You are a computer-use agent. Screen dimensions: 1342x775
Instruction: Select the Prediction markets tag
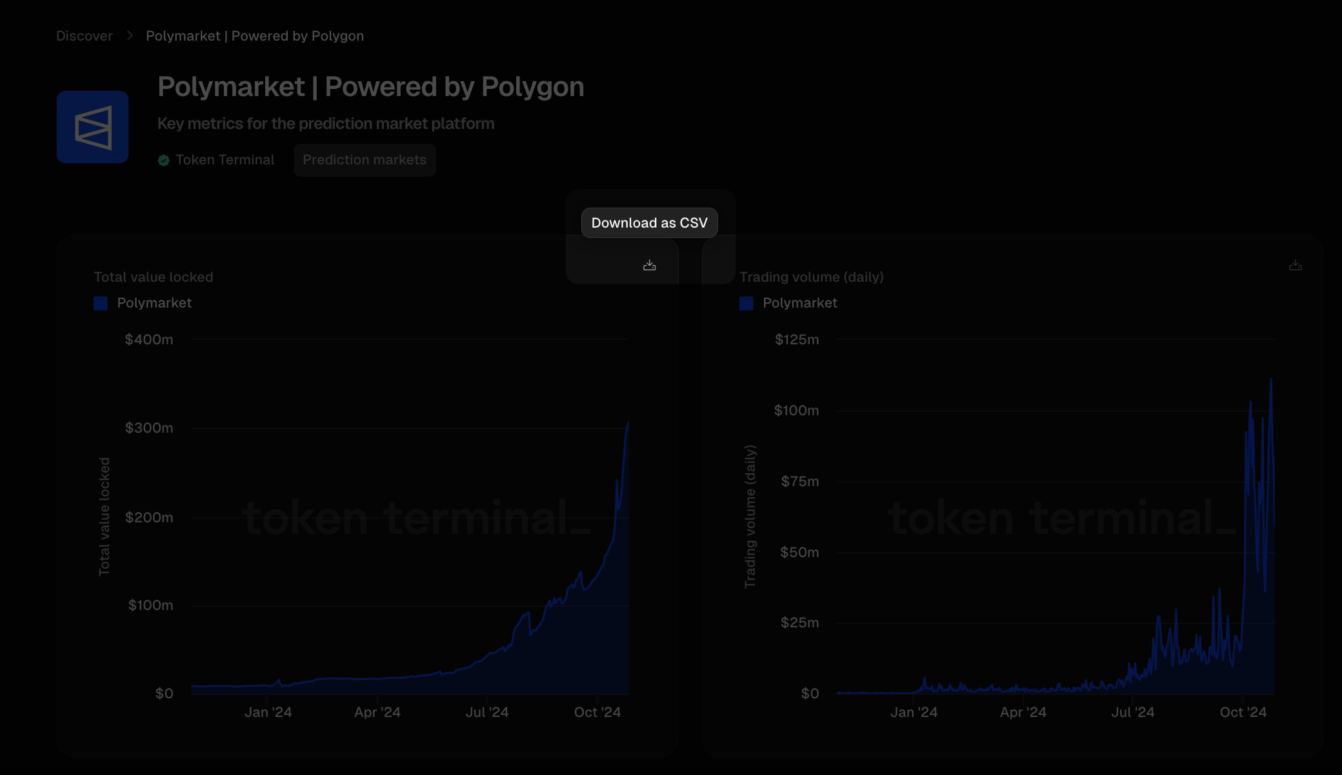[365, 160]
